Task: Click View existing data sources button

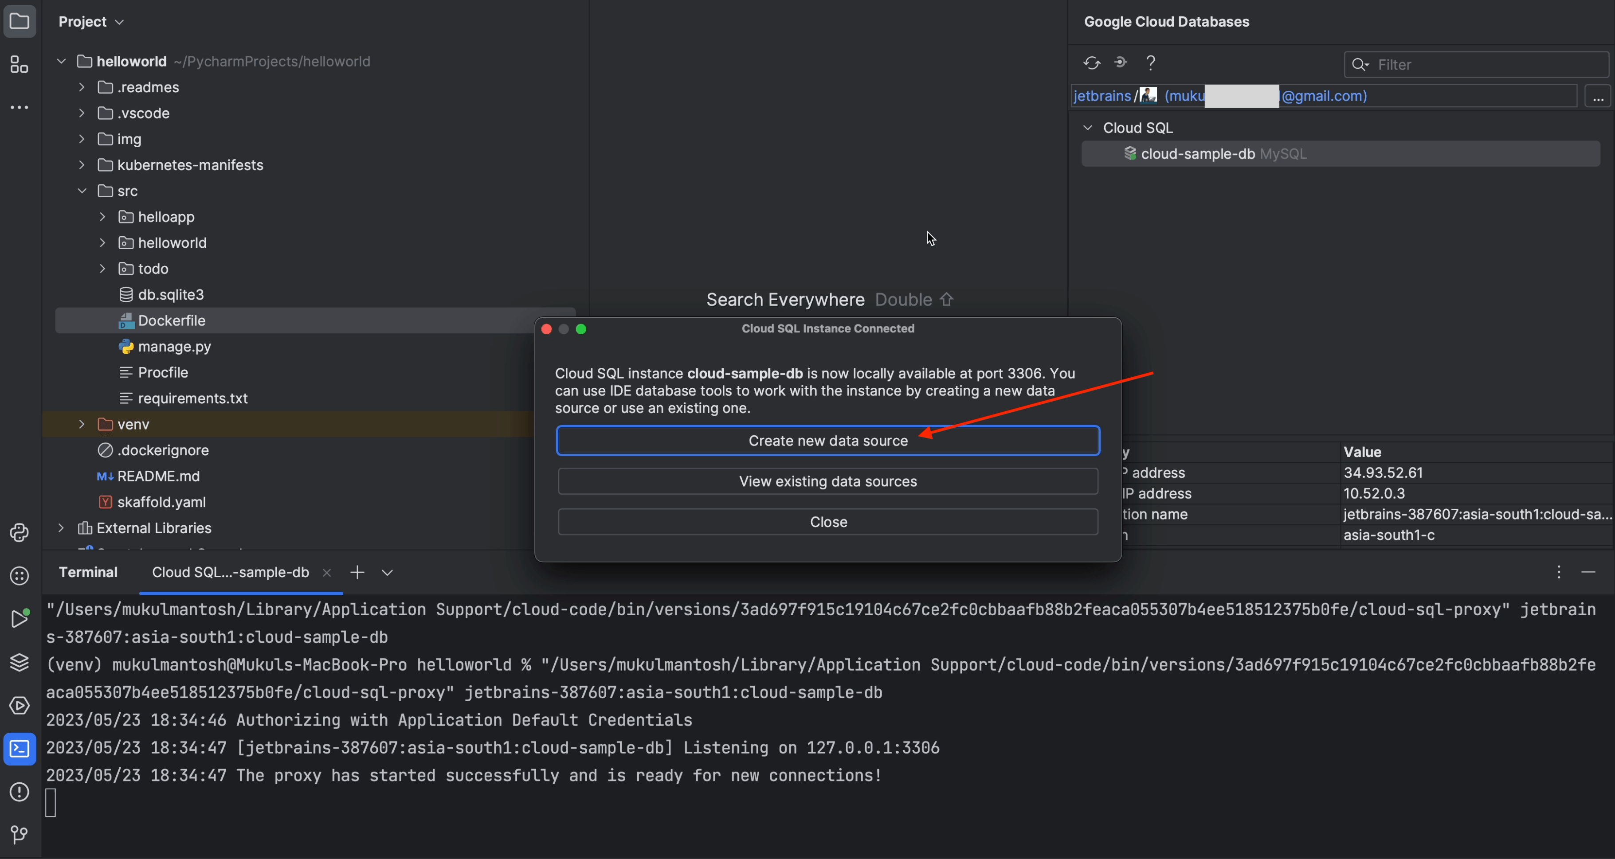Action: [x=827, y=482]
